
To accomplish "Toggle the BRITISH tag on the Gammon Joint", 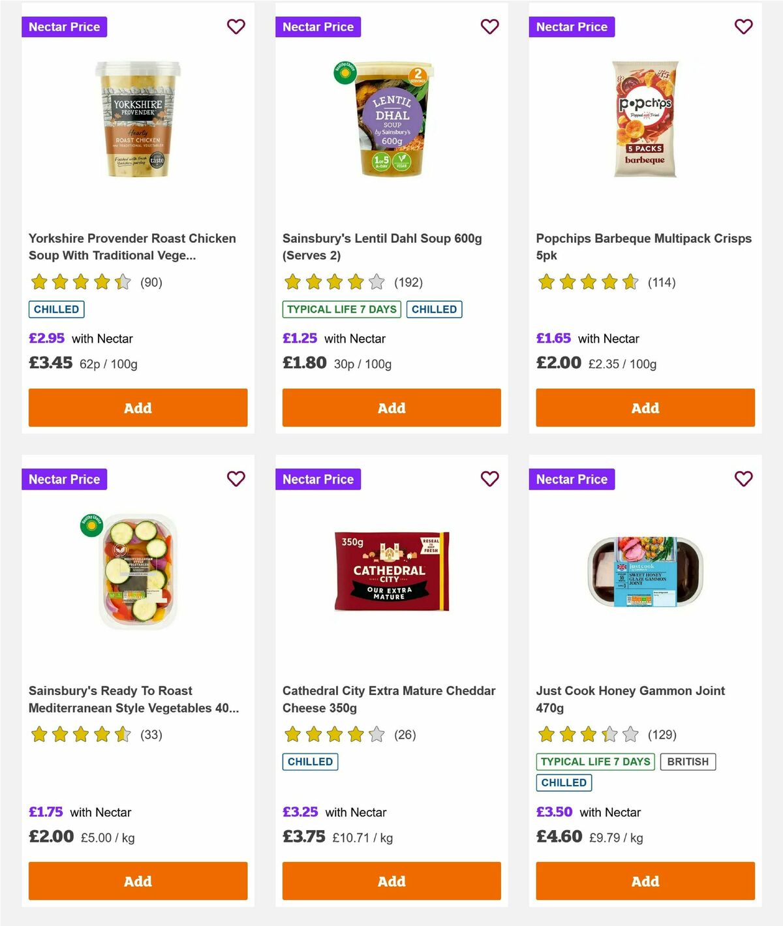I will (688, 761).
